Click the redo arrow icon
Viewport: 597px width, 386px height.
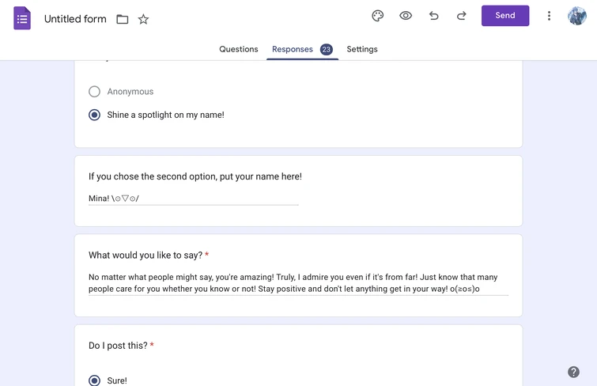click(461, 16)
